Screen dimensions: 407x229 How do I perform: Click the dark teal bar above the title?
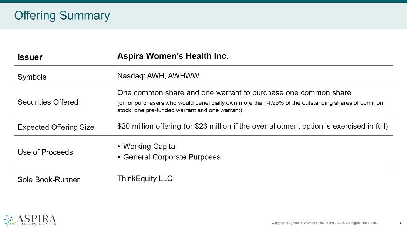pos(203,1)
